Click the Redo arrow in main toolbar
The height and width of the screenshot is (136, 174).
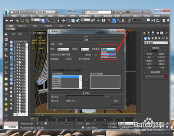(11, 20)
